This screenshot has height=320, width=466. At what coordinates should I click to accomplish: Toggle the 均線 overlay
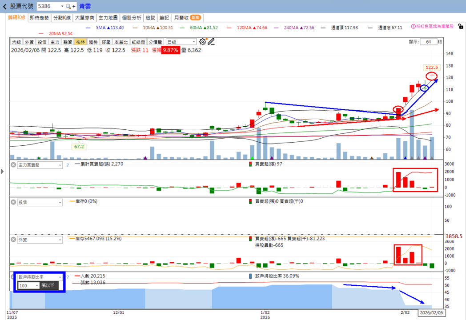tap(16, 42)
